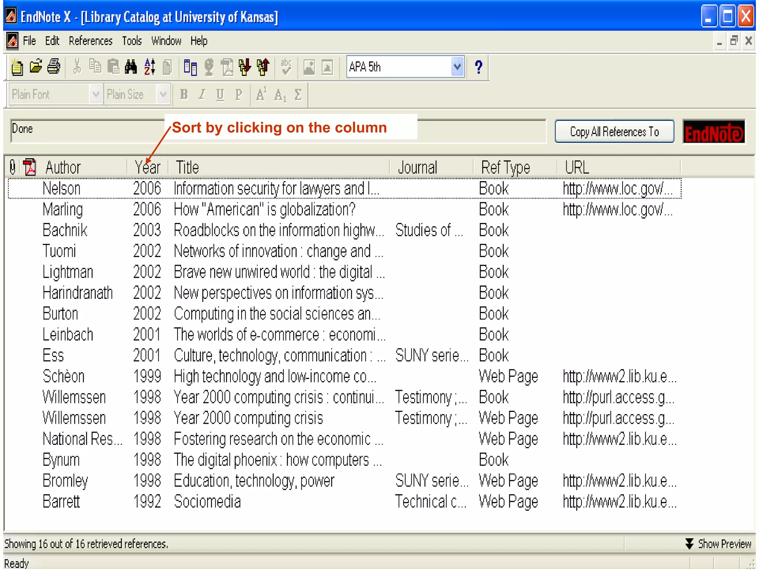
Task: Toggle Italic formatting button
Action: coord(202,94)
